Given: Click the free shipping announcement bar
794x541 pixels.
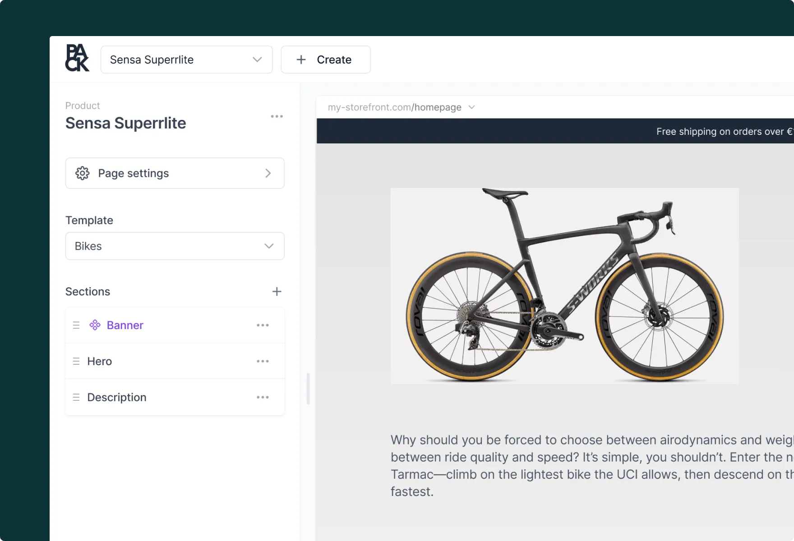Looking at the screenshot, I should 555,131.
